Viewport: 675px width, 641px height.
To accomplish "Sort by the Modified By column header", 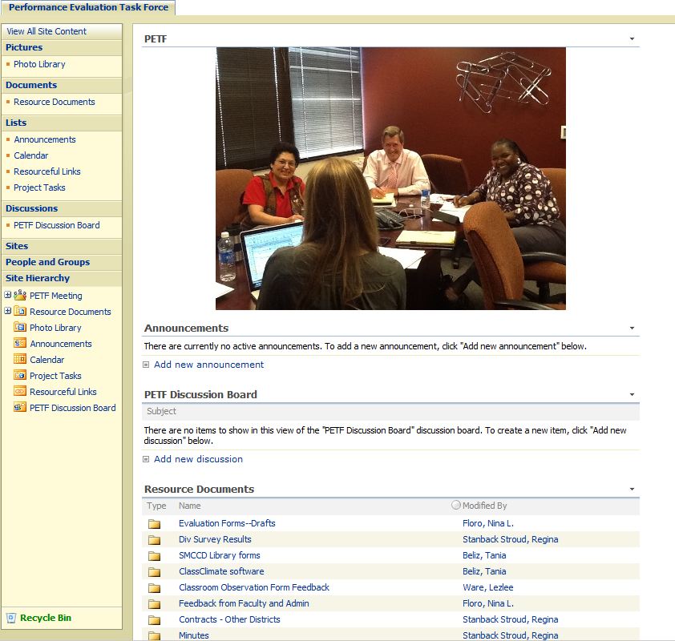I will tap(484, 506).
